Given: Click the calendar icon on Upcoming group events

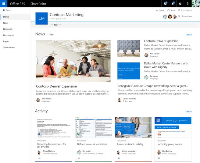Looking at the screenshot, I should coord(158,120).
